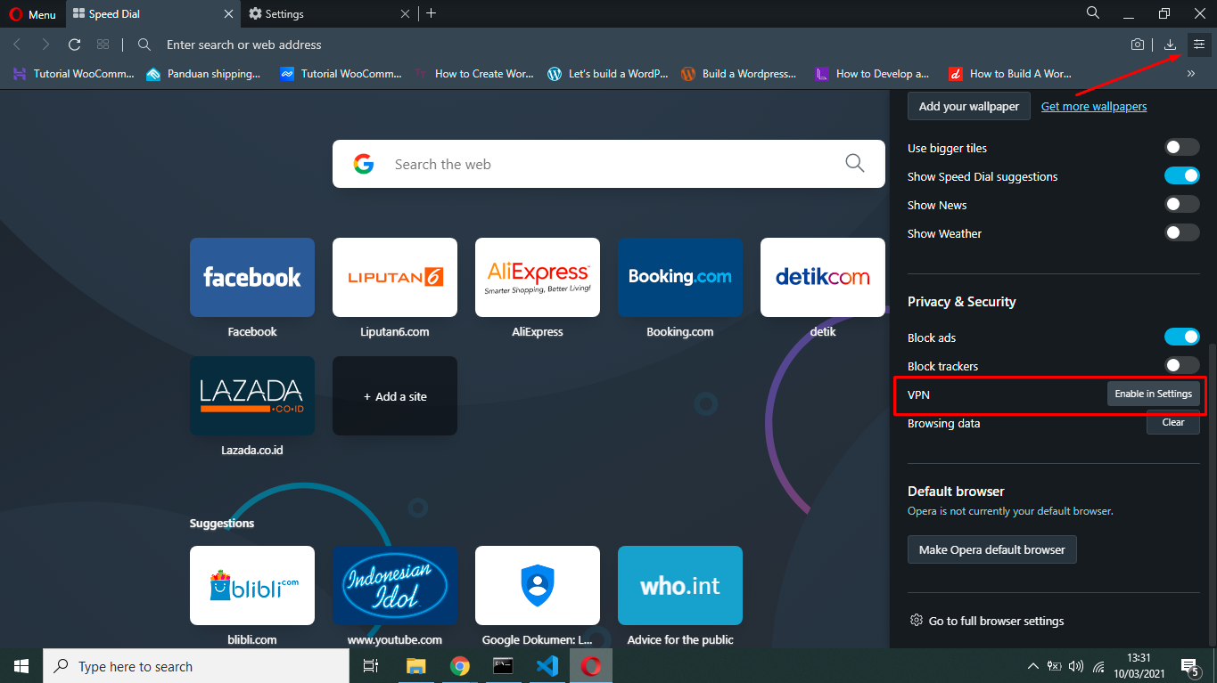The width and height of the screenshot is (1217, 683).
Task: Toggle the Easy Setup panel icon
Action: pyautogui.click(x=1199, y=45)
